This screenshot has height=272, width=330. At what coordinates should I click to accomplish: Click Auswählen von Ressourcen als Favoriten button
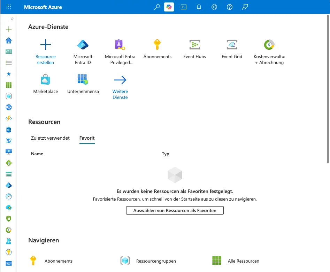(x=175, y=210)
